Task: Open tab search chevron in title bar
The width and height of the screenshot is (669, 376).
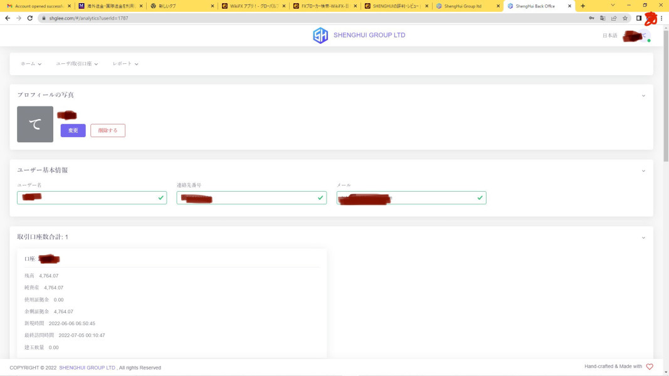Action: (x=613, y=6)
